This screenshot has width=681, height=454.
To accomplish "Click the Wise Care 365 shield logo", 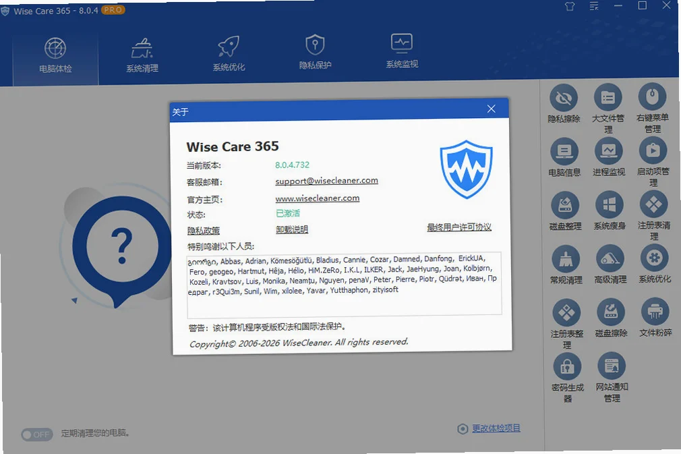I will click(x=466, y=169).
